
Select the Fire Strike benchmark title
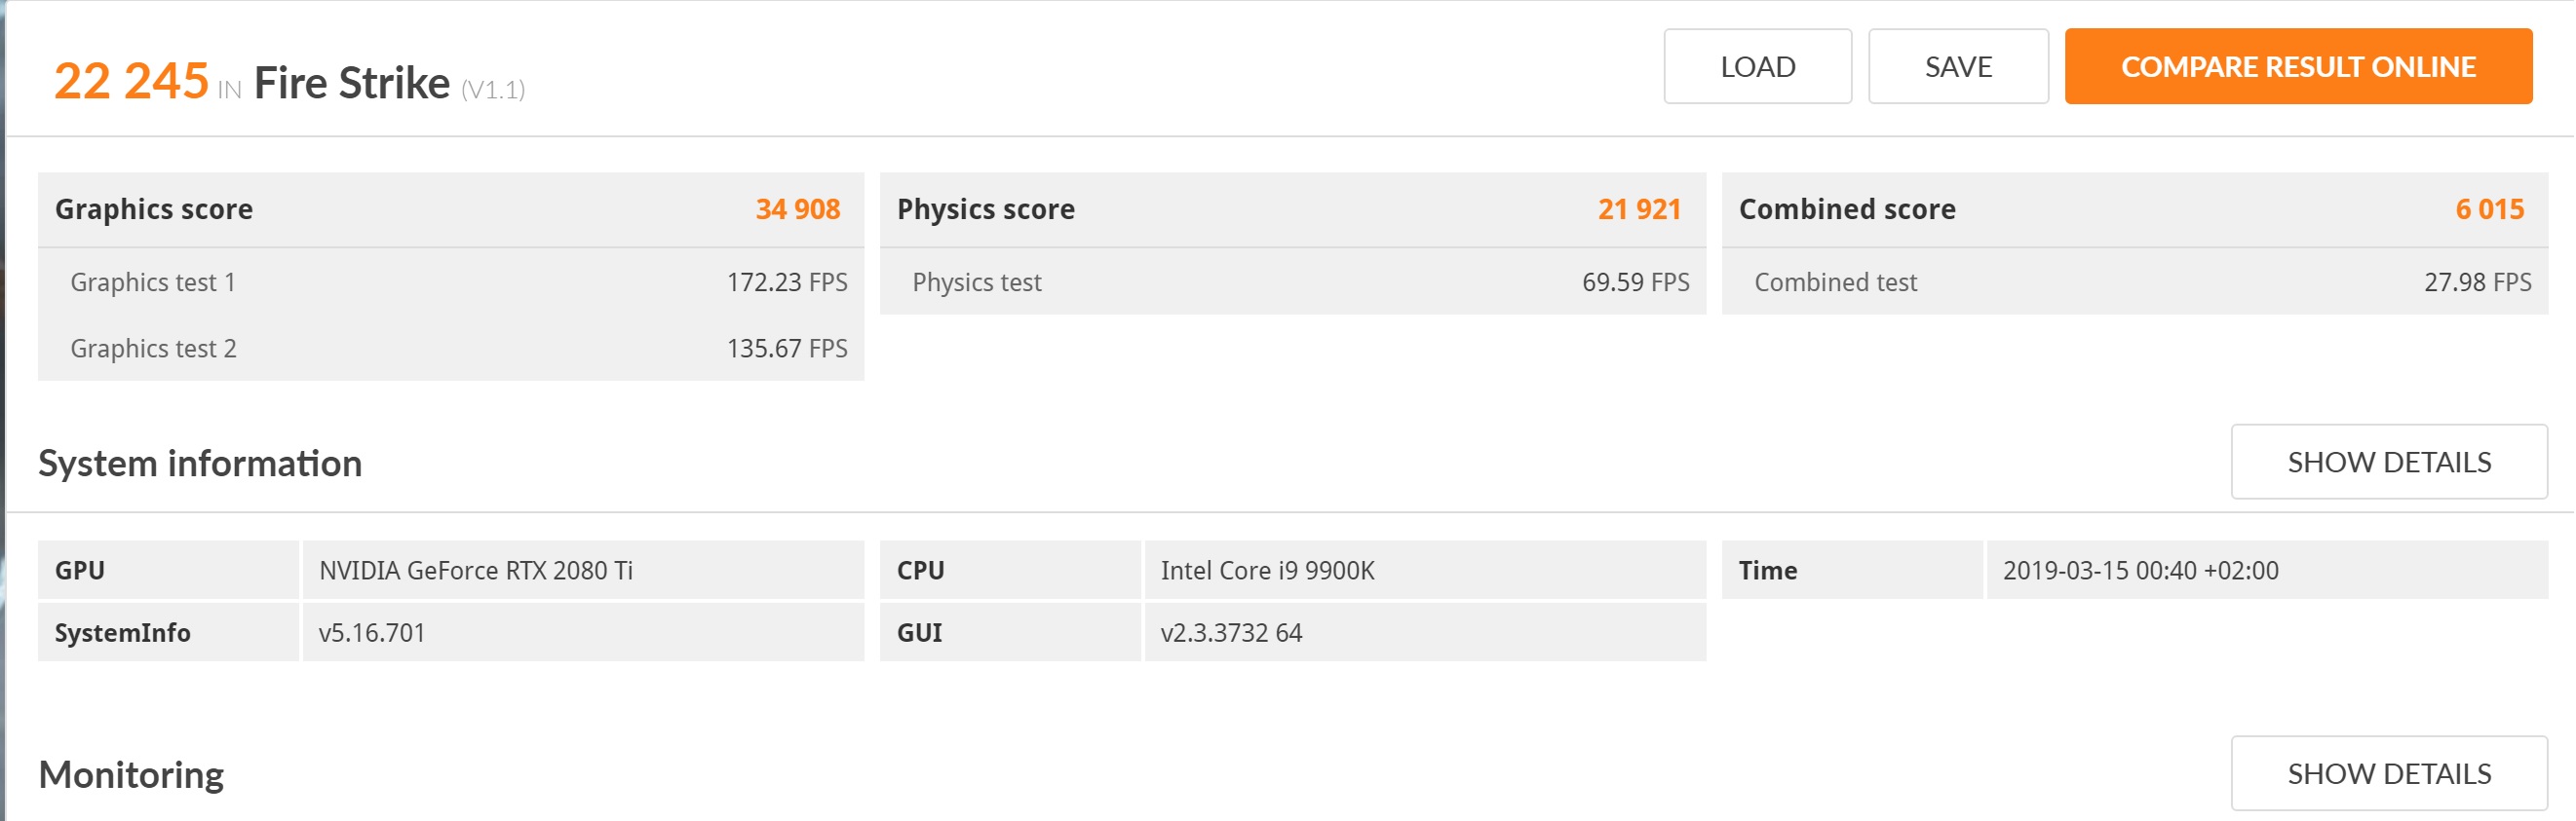(351, 83)
